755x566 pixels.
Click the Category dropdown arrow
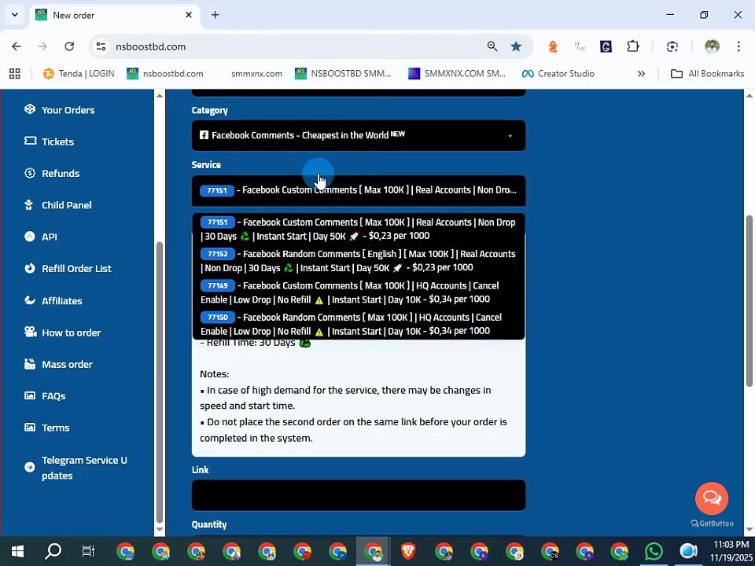coord(510,136)
